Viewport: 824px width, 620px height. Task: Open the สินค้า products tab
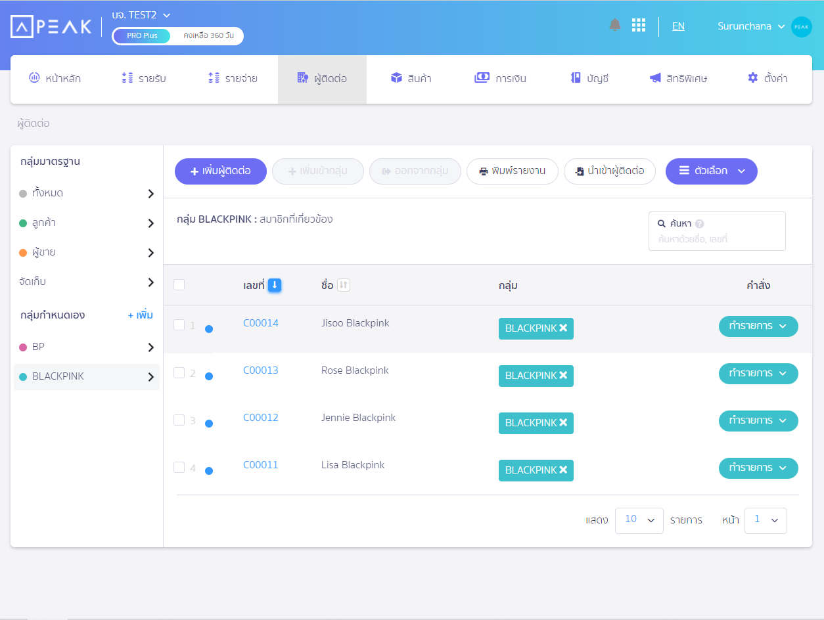point(411,79)
